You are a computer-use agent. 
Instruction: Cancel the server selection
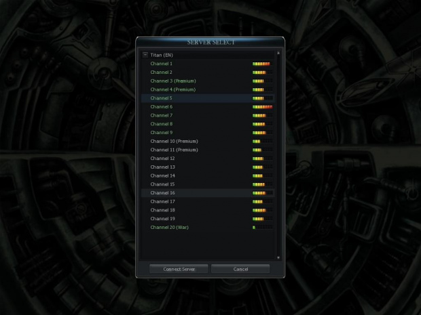pyautogui.click(x=240, y=269)
